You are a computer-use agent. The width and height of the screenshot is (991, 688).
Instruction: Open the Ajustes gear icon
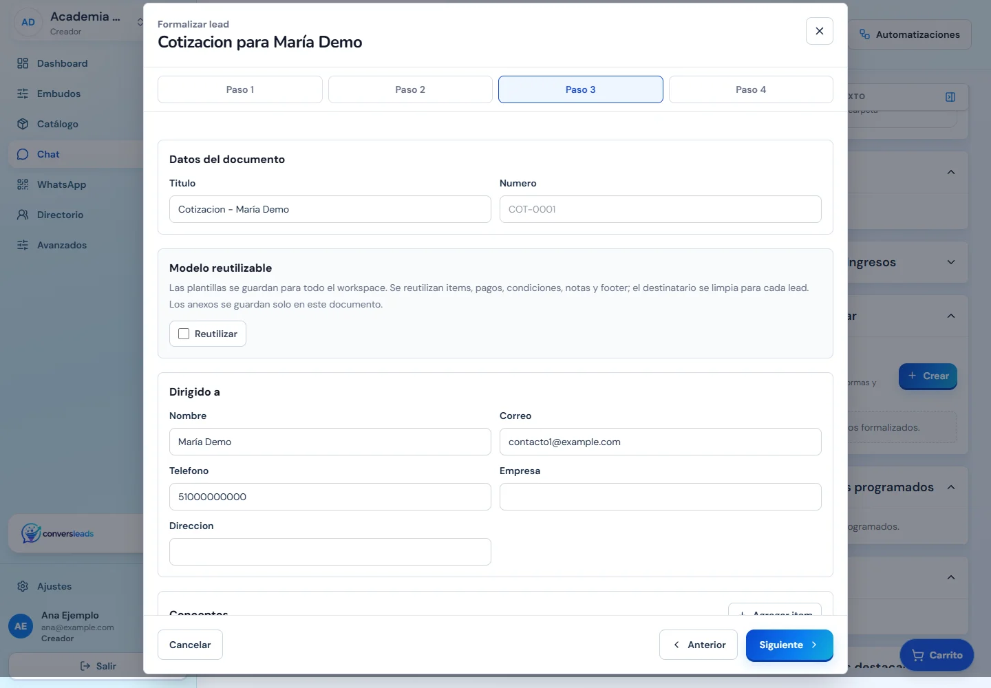23,586
